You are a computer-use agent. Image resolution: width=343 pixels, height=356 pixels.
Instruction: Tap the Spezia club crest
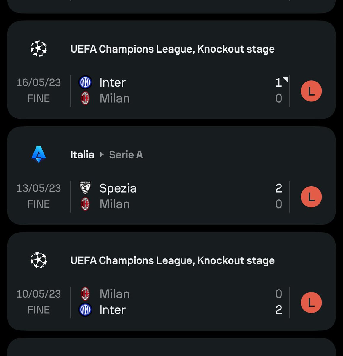tap(85, 188)
